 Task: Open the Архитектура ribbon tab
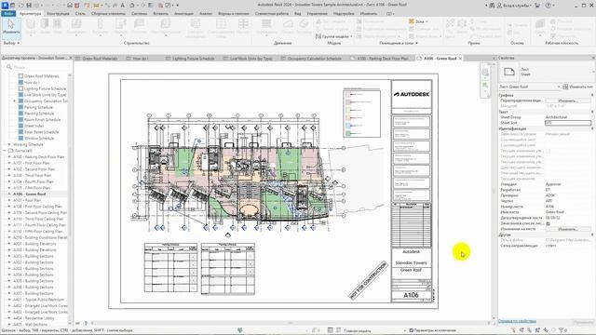[30, 13]
